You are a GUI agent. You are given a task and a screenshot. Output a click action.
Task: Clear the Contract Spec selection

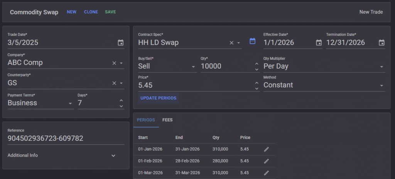pyautogui.click(x=231, y=43)
